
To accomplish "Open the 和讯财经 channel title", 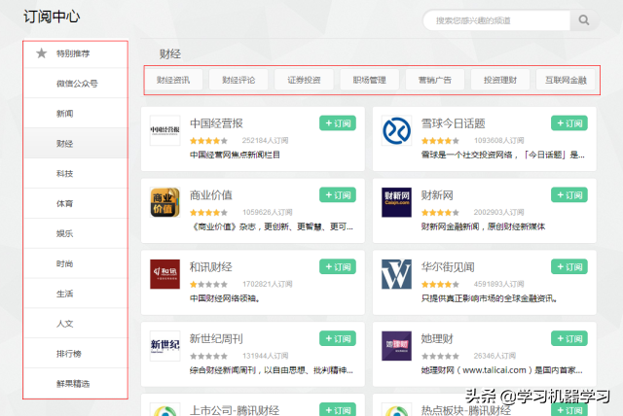I will click(x=211, y=267).
